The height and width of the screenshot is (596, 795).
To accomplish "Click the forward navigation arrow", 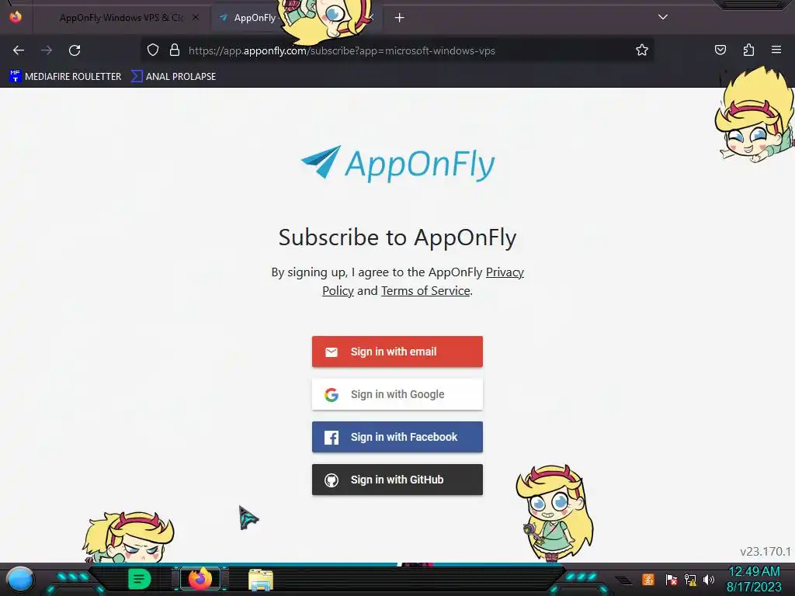I will pos(47,50).
